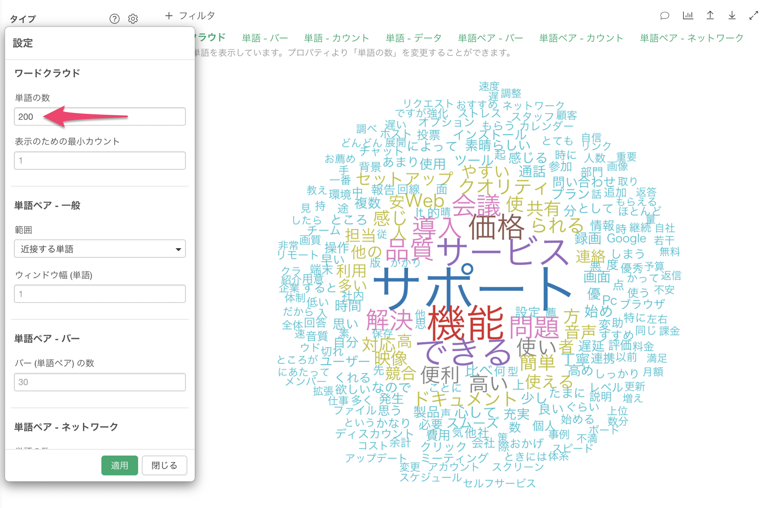The image size is (768, 508).
Task: Click the green 適用 button
Action: (119, 465)
